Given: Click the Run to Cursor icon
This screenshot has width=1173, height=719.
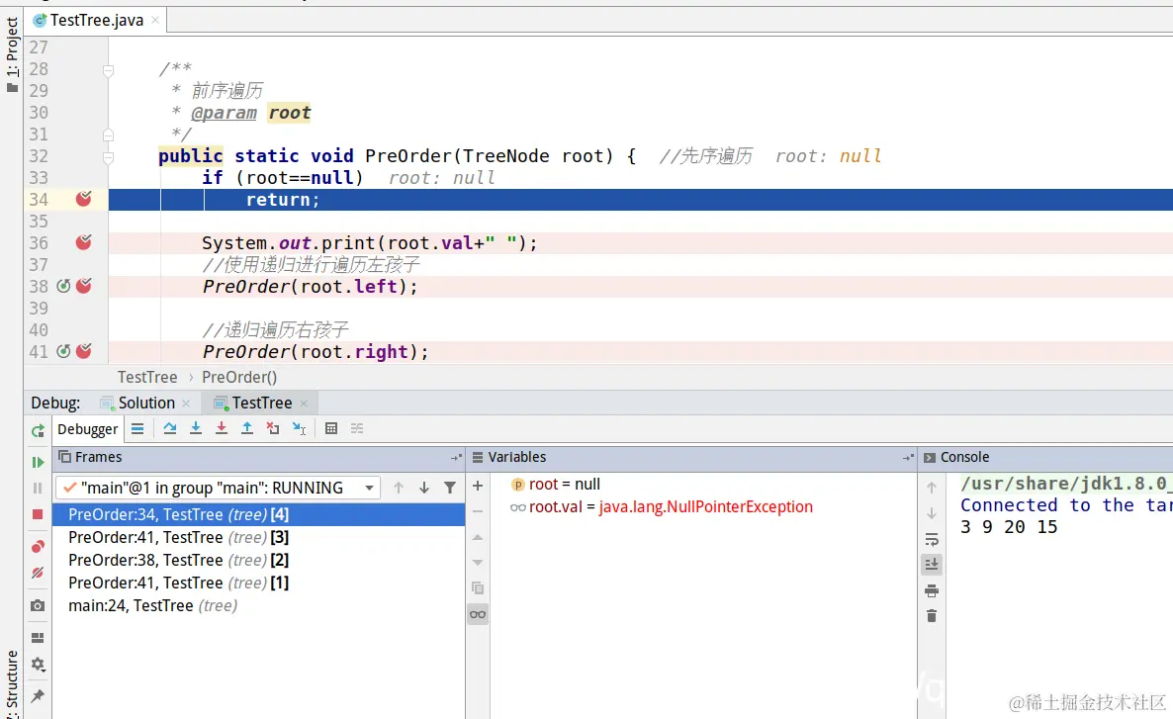Looking at the screenshot, I should (300, 428).
